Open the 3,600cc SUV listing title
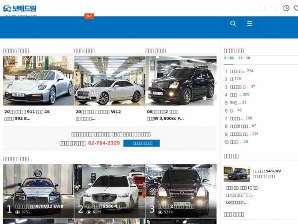Image resolution: width=298 pixels, height=224 pixels. tap(165, 115)
